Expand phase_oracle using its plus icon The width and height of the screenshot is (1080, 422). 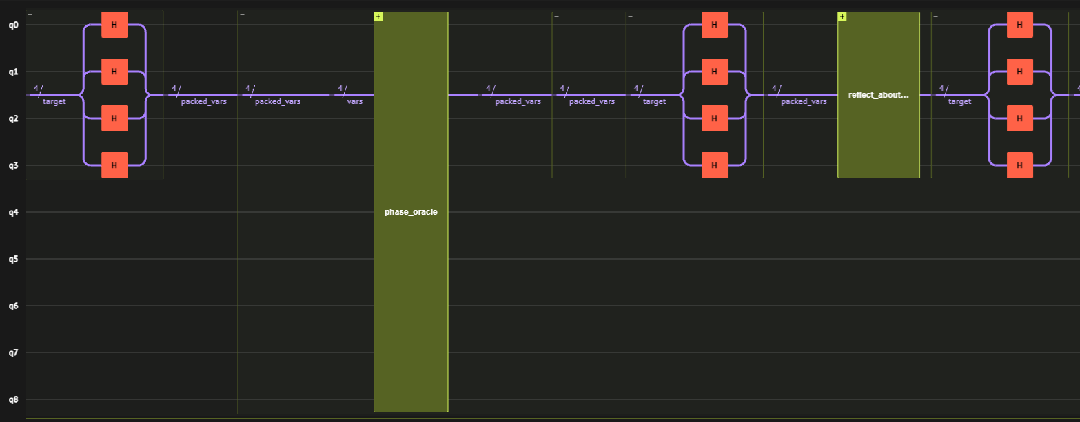coord(378,17)
